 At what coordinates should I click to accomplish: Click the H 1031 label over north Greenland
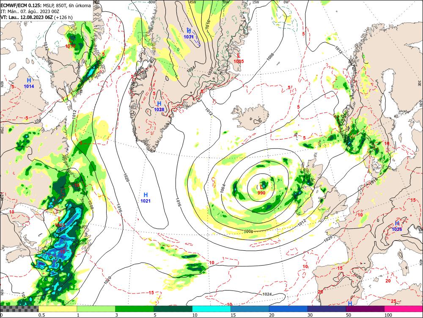189,34
